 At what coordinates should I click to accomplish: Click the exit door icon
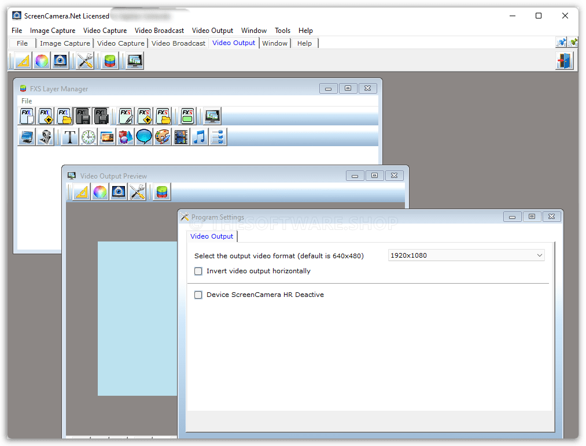[x=563, y=61]
